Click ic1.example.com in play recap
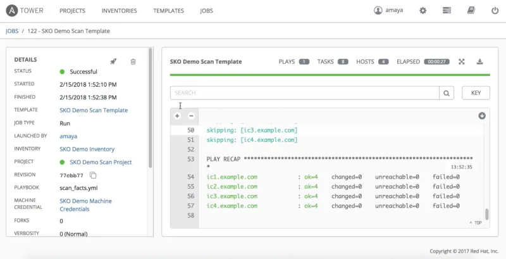The width and height of the screenshot is (506, 259). [x=232, y=177]
